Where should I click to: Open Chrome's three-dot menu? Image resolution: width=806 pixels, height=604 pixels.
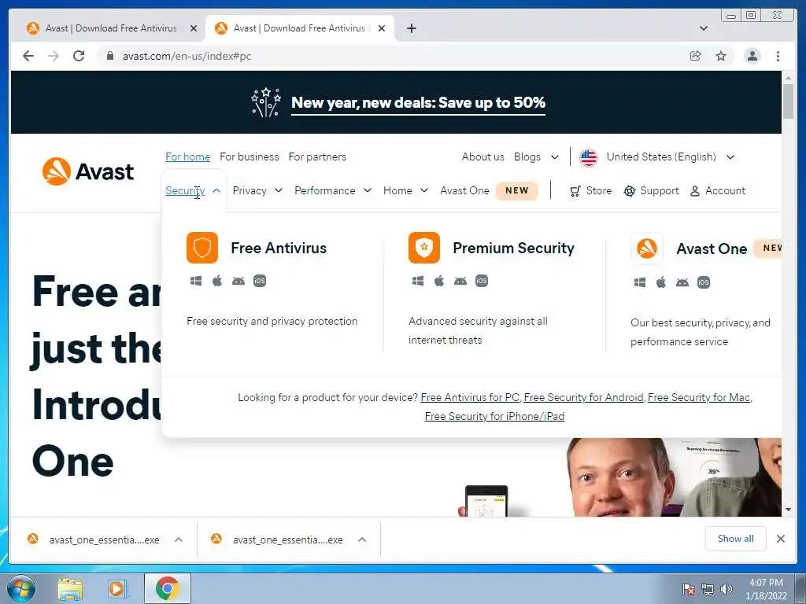(778, 56)
